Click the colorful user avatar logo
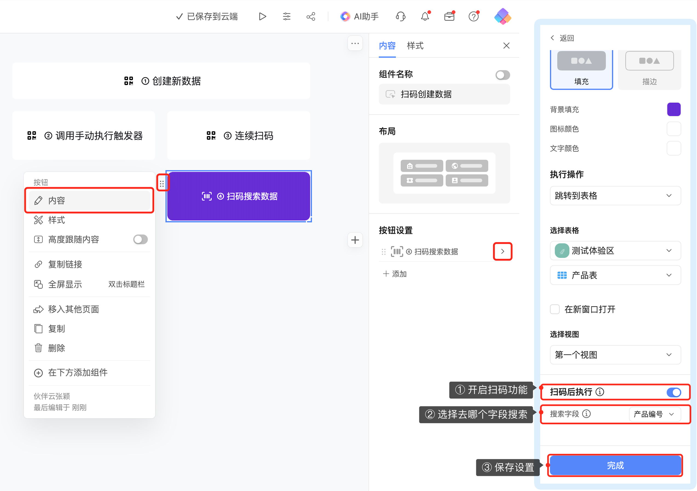Screen dimensions: 697x491 click(503, 16)
